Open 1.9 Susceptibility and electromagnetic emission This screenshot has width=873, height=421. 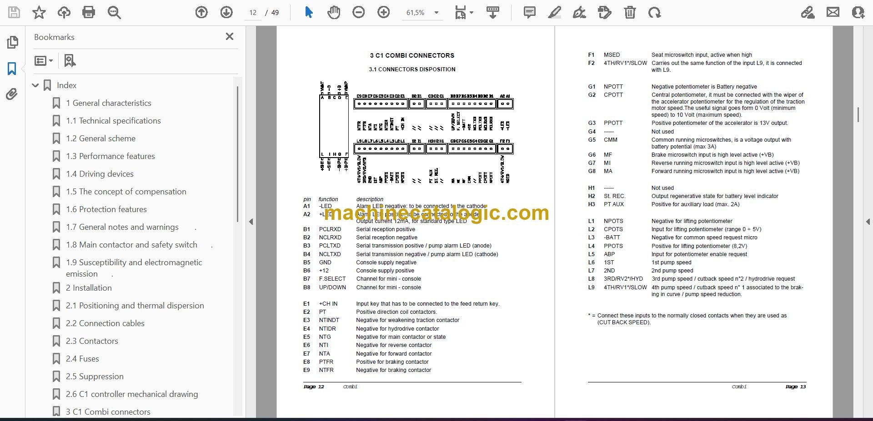pos(134,268)
